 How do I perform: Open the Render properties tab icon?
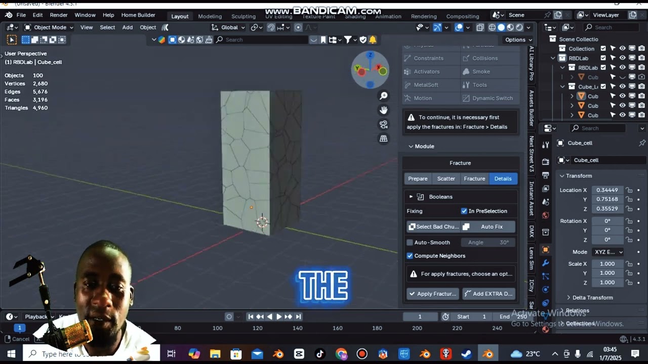tap(545, 162)
